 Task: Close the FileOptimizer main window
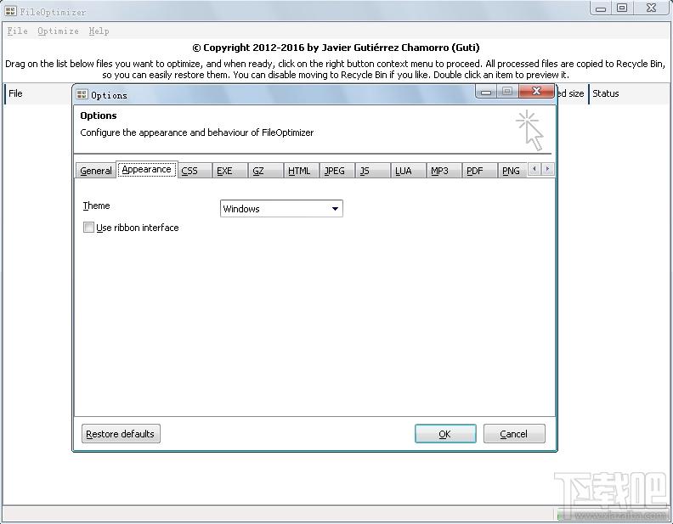click(x=651, y=8)
